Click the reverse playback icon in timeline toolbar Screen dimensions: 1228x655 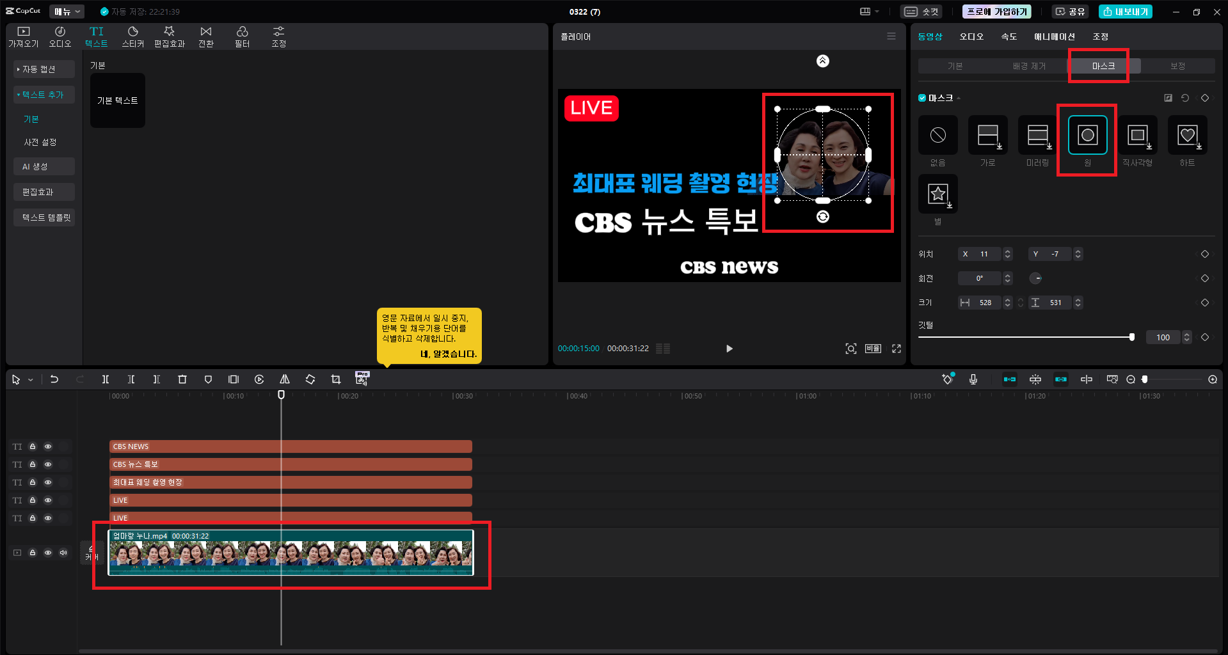point(259,379)
